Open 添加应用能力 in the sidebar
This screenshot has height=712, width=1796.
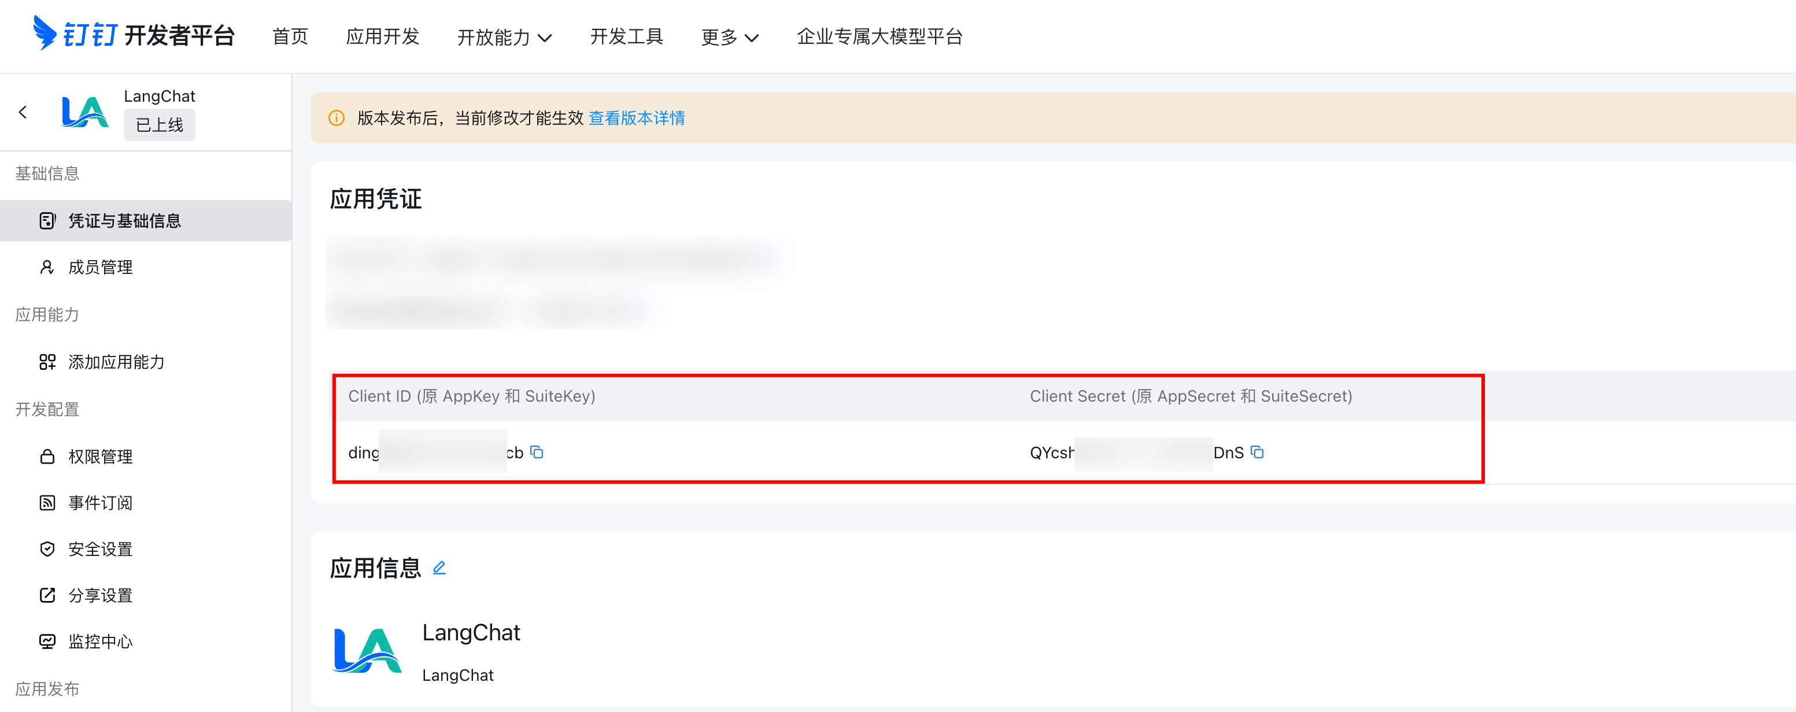(x=116, y=362)
